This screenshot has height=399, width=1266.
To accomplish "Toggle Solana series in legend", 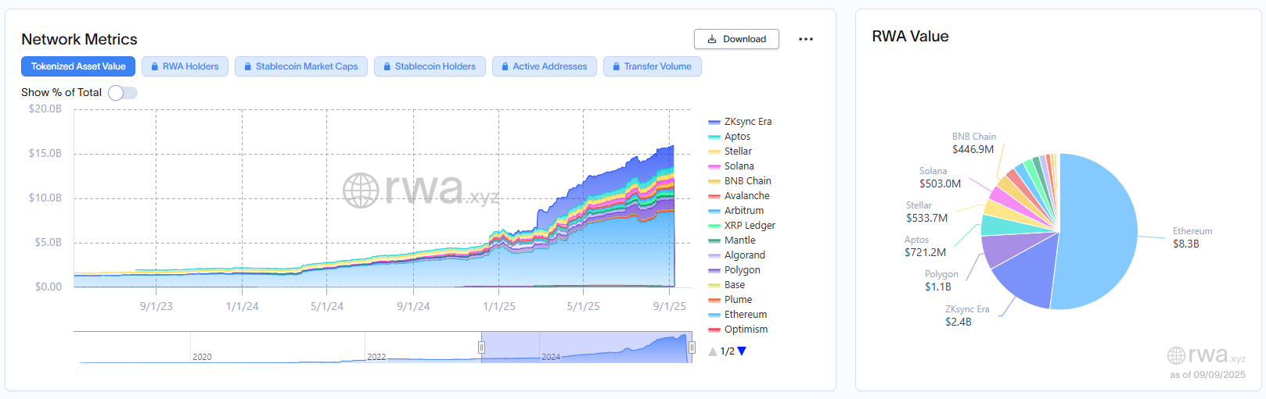I will click(732, 166).
